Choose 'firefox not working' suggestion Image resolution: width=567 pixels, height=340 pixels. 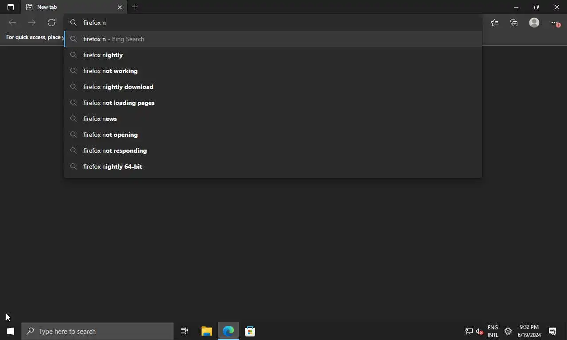273,71
